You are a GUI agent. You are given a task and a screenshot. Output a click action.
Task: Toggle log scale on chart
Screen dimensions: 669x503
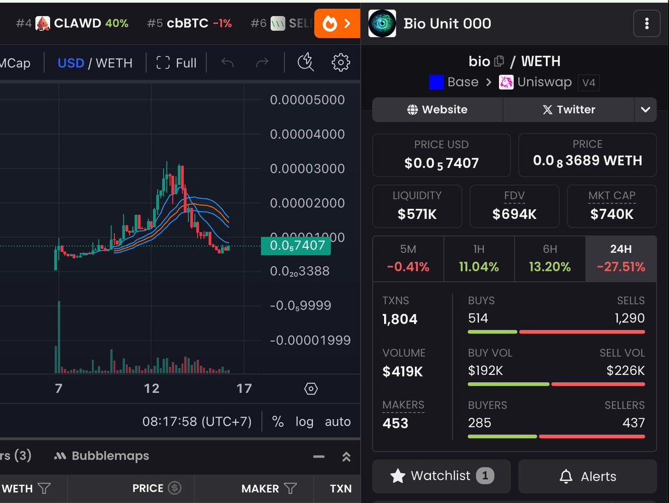pos(304,422)
